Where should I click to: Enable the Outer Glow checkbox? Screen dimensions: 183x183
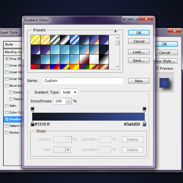(7, 72)
